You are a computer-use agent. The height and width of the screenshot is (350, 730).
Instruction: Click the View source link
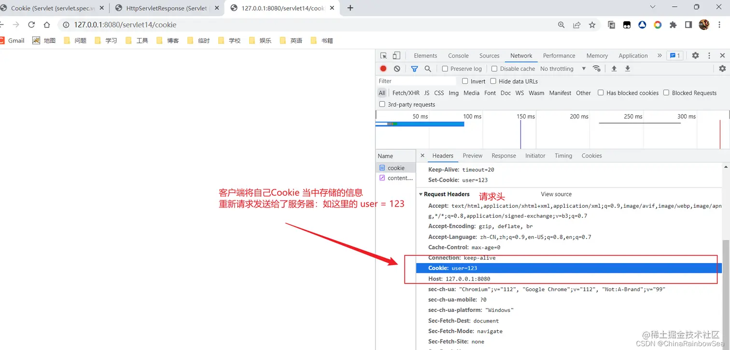556,194
